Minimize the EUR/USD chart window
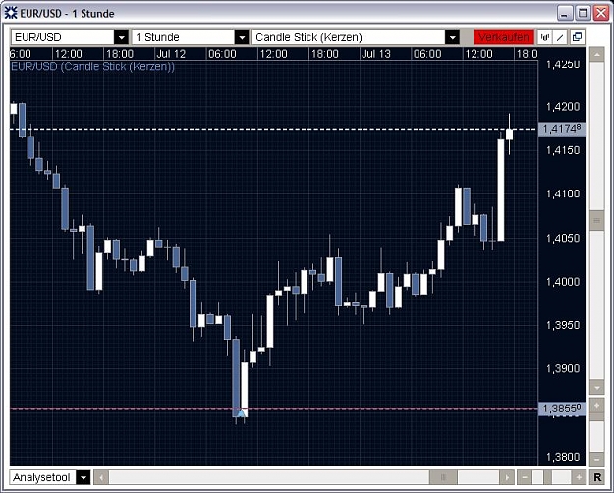Viewport: 614px width, 493px height. pos(565,14)
